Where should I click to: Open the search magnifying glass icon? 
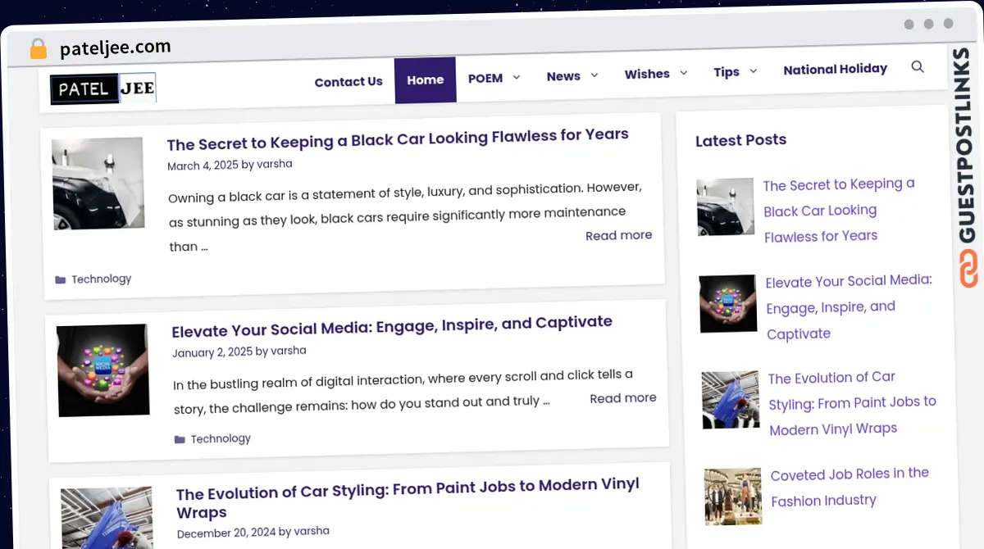click(x=918, y=67)
